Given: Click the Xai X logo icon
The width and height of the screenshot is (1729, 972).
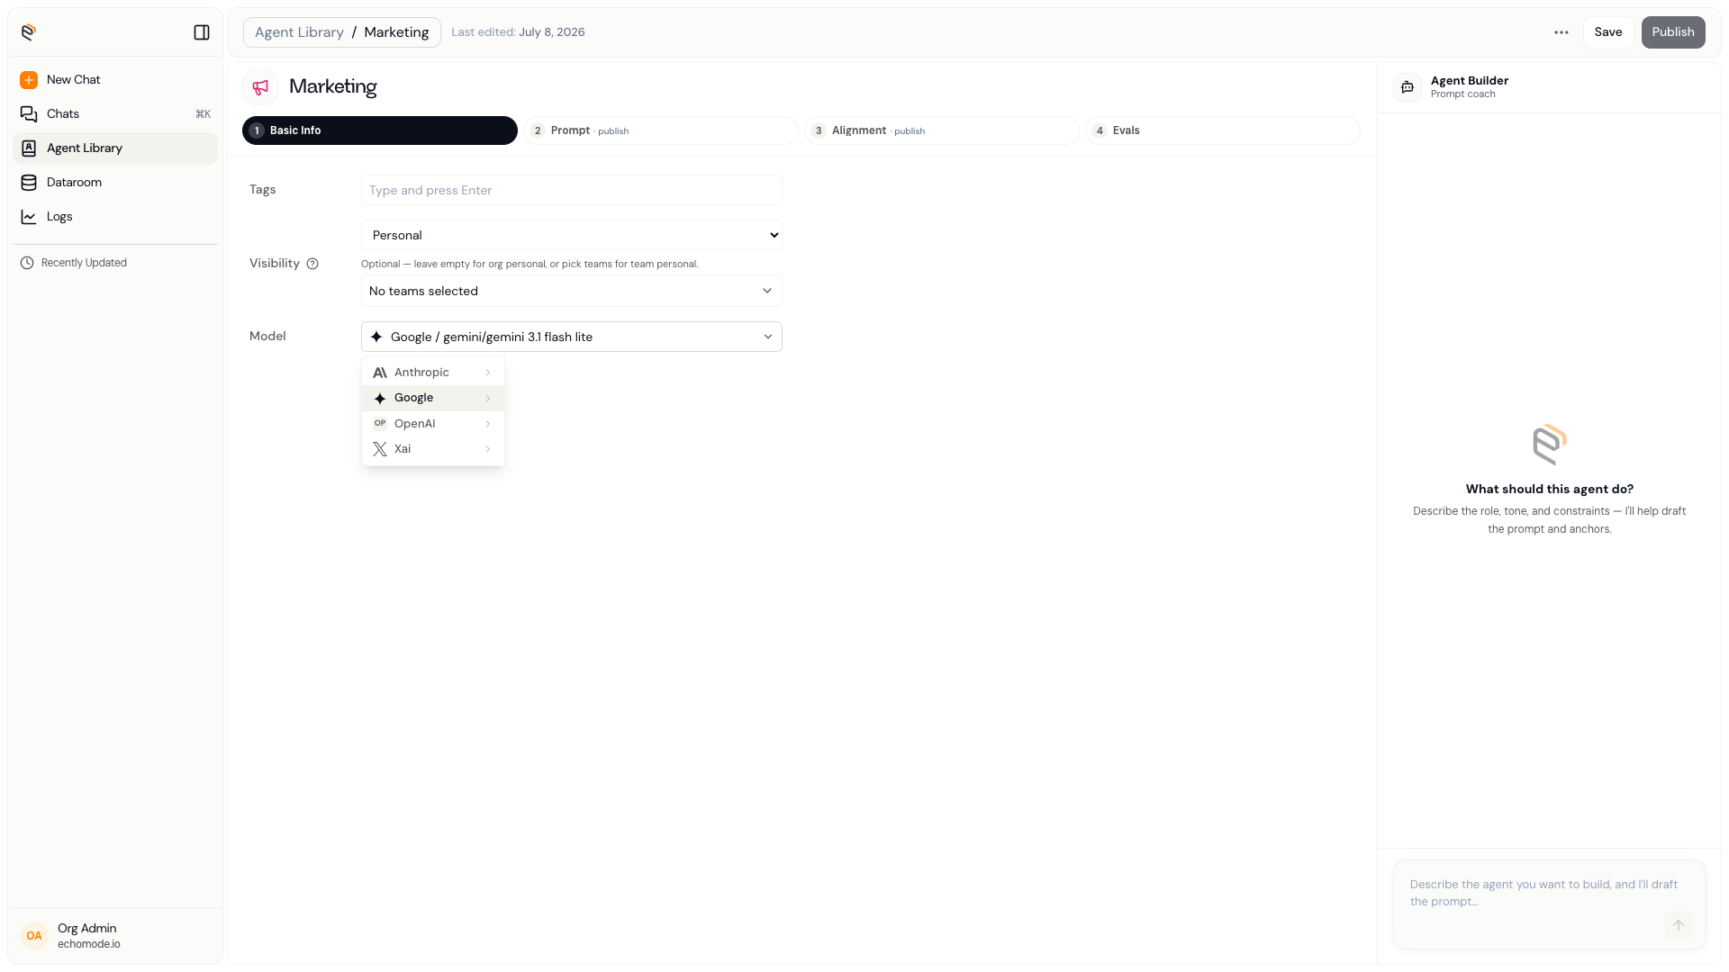Looking at the screenshot, I should pos(380,449).
